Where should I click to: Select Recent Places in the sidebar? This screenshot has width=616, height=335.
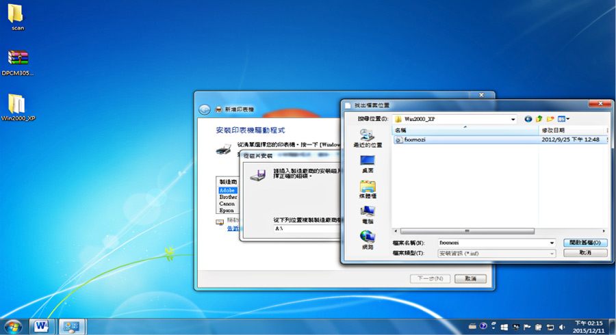tap(368, 139)
